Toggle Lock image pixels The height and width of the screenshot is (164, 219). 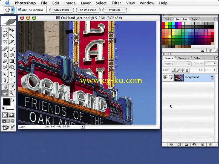click(x=178, y=70)
